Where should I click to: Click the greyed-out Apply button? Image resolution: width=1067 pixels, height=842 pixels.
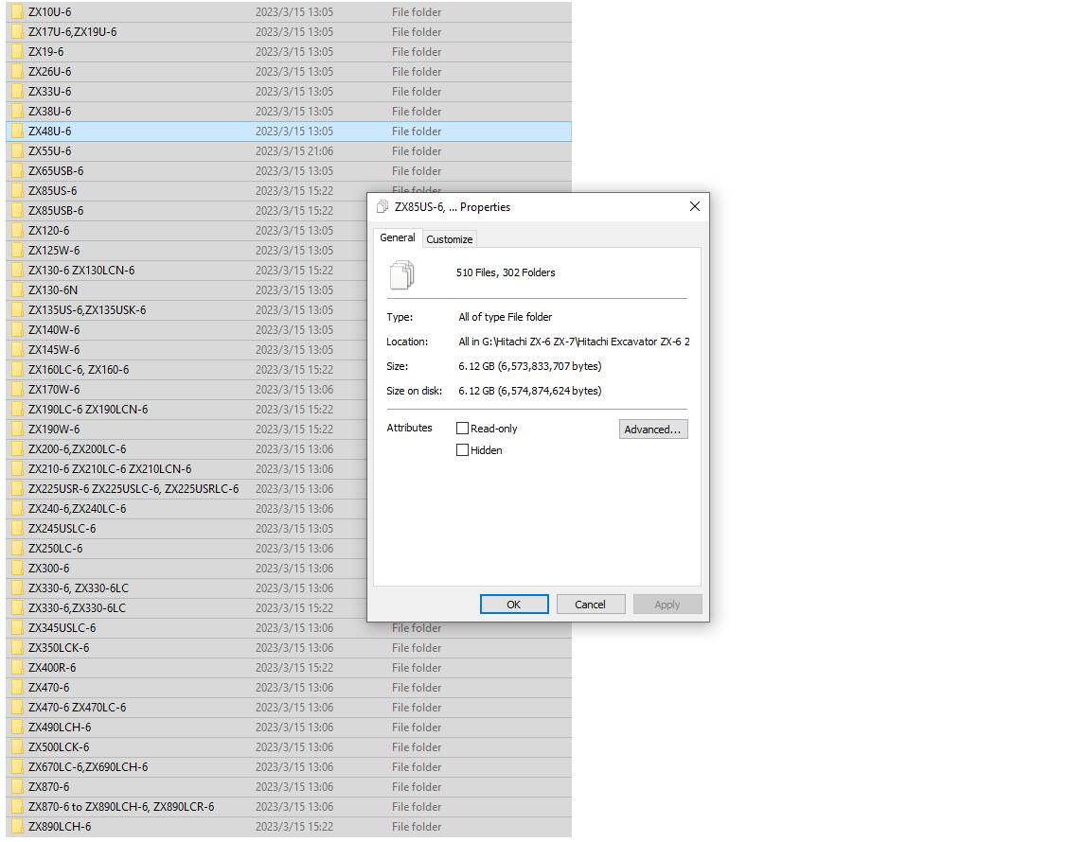(667, 605)
